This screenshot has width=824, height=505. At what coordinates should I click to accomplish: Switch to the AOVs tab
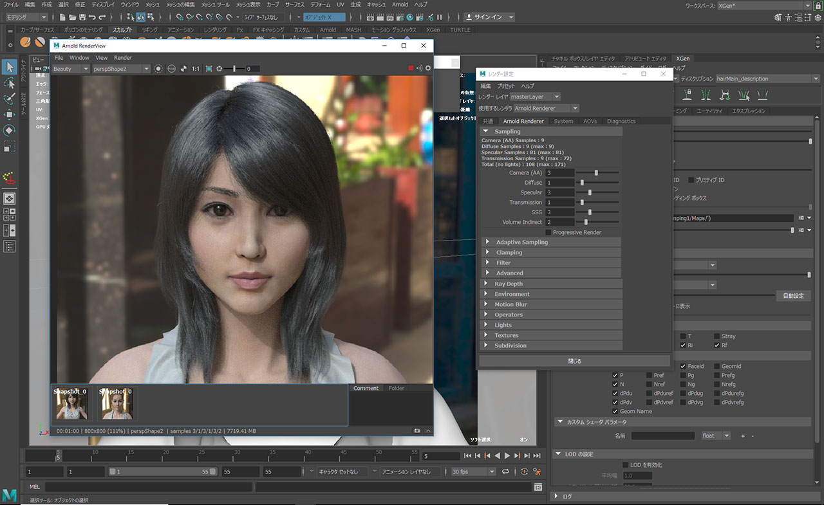[x=590, y=121]
